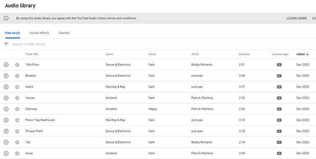
Task: Click Dec 2020 date in Voices row
Action: coord(303,98)
